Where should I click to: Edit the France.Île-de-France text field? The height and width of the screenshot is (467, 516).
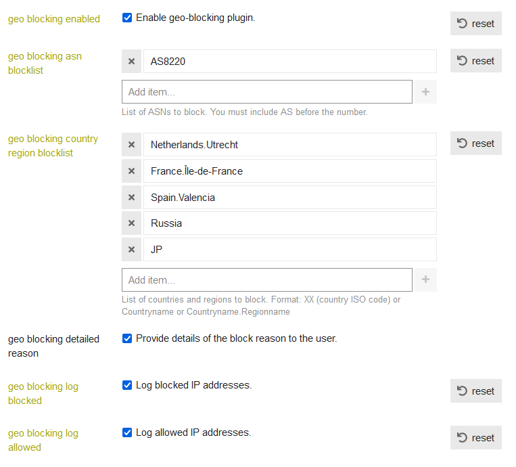[x=290, y=171]
